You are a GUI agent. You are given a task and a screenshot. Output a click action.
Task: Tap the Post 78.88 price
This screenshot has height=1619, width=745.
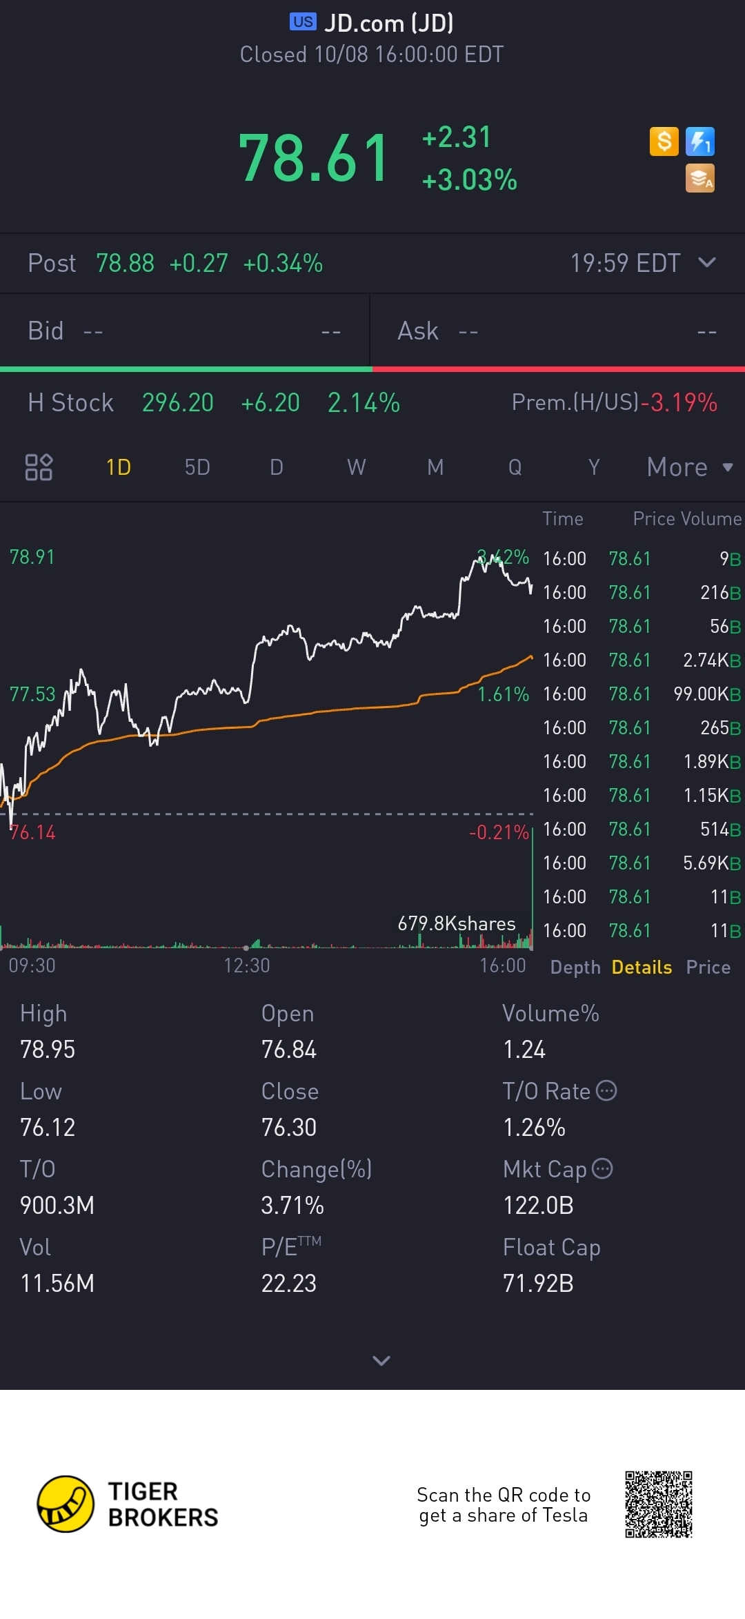tap(125, 263)
